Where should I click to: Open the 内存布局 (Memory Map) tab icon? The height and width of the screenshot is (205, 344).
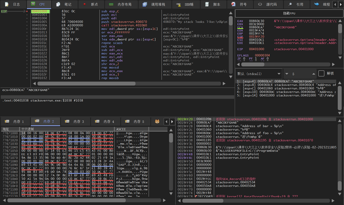(x=111, y=4)
